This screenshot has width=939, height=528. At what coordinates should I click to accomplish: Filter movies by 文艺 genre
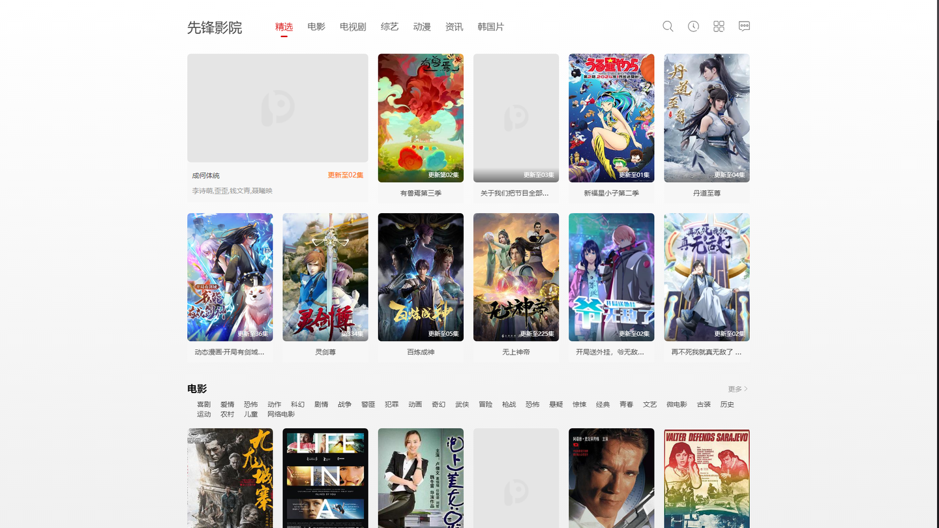tap(650, 404)
